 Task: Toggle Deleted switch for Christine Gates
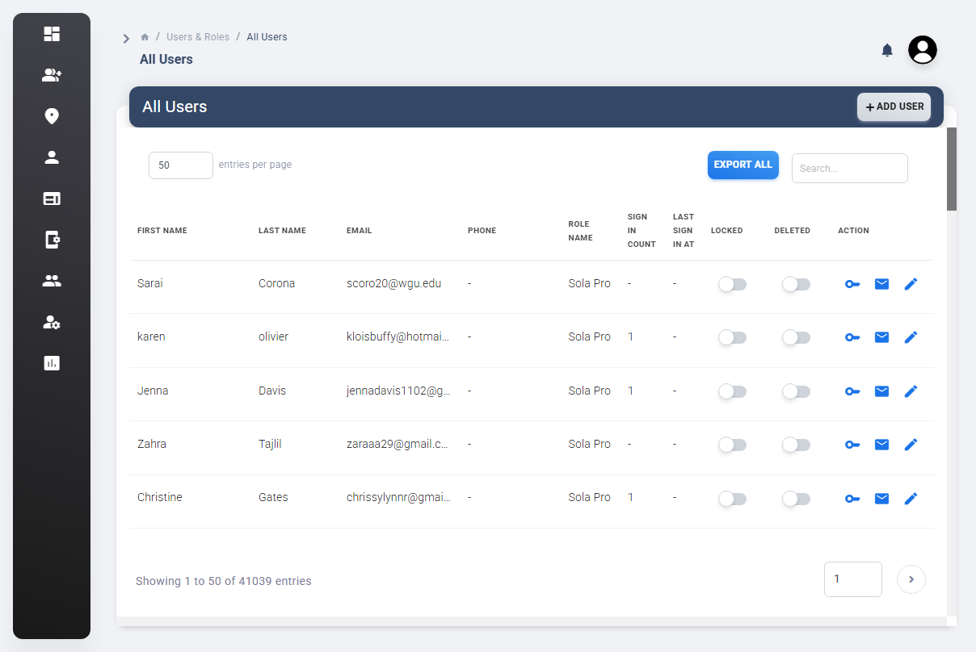coord(796,499)
